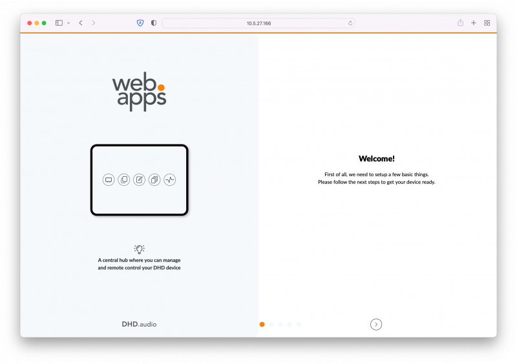Click the DHD.audio footer text
This screenshot has height=364, width=517.
139,324
